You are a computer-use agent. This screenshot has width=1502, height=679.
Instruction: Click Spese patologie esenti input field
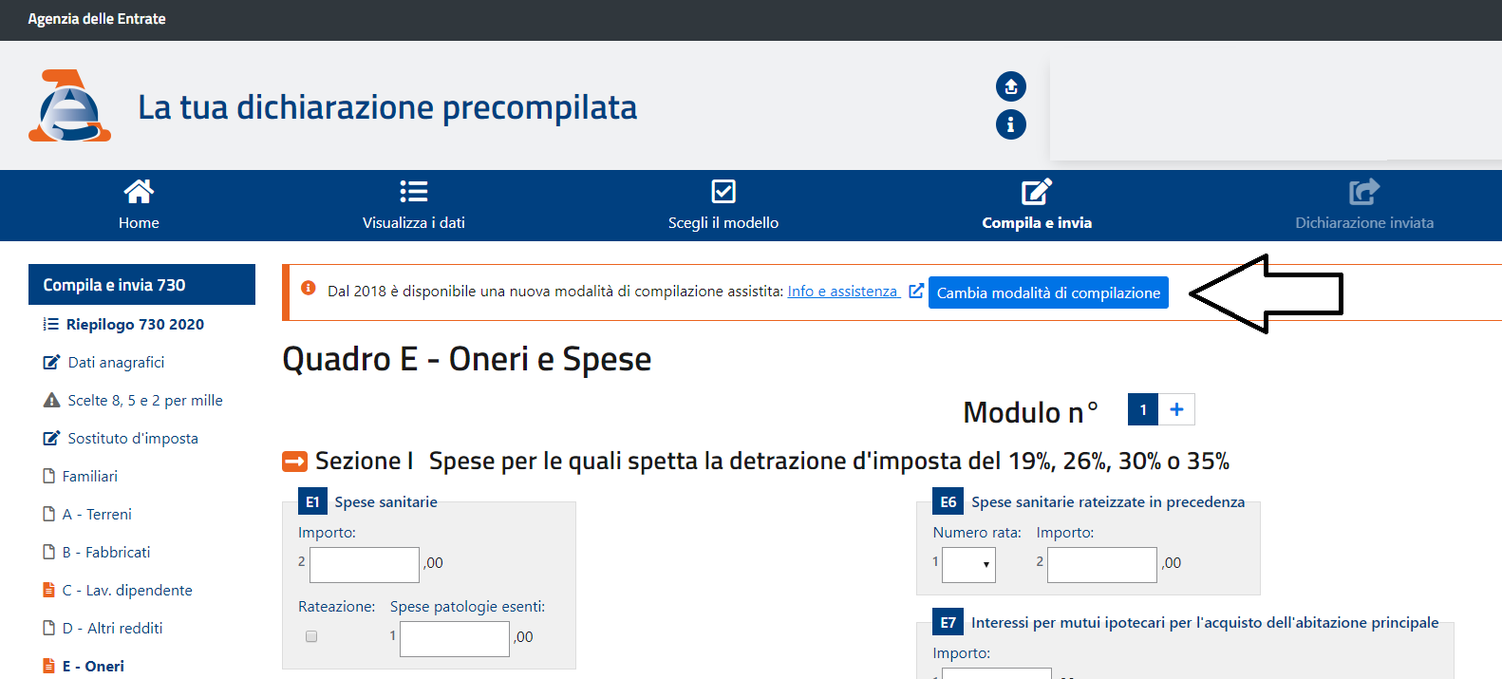coord(455,638)
